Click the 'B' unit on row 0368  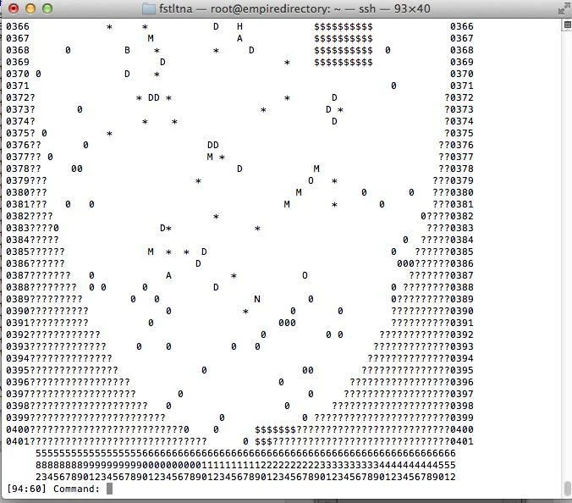(x=127, y=50)
